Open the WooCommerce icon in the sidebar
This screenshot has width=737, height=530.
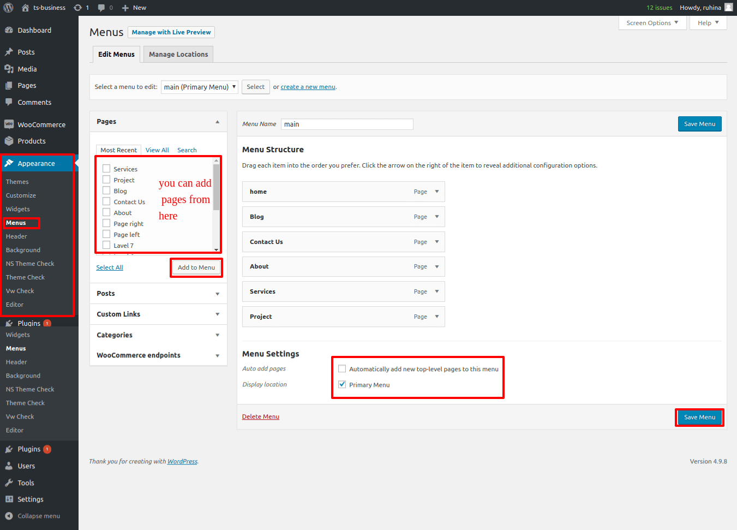[9, 124]
